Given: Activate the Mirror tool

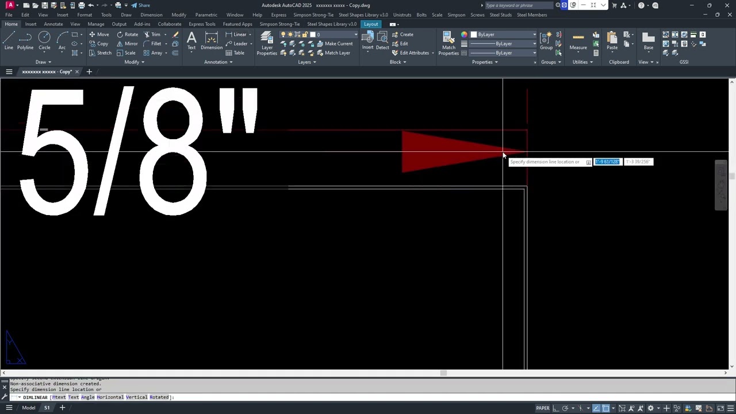Looking at the screenshot, I should [x=127, y=44].
